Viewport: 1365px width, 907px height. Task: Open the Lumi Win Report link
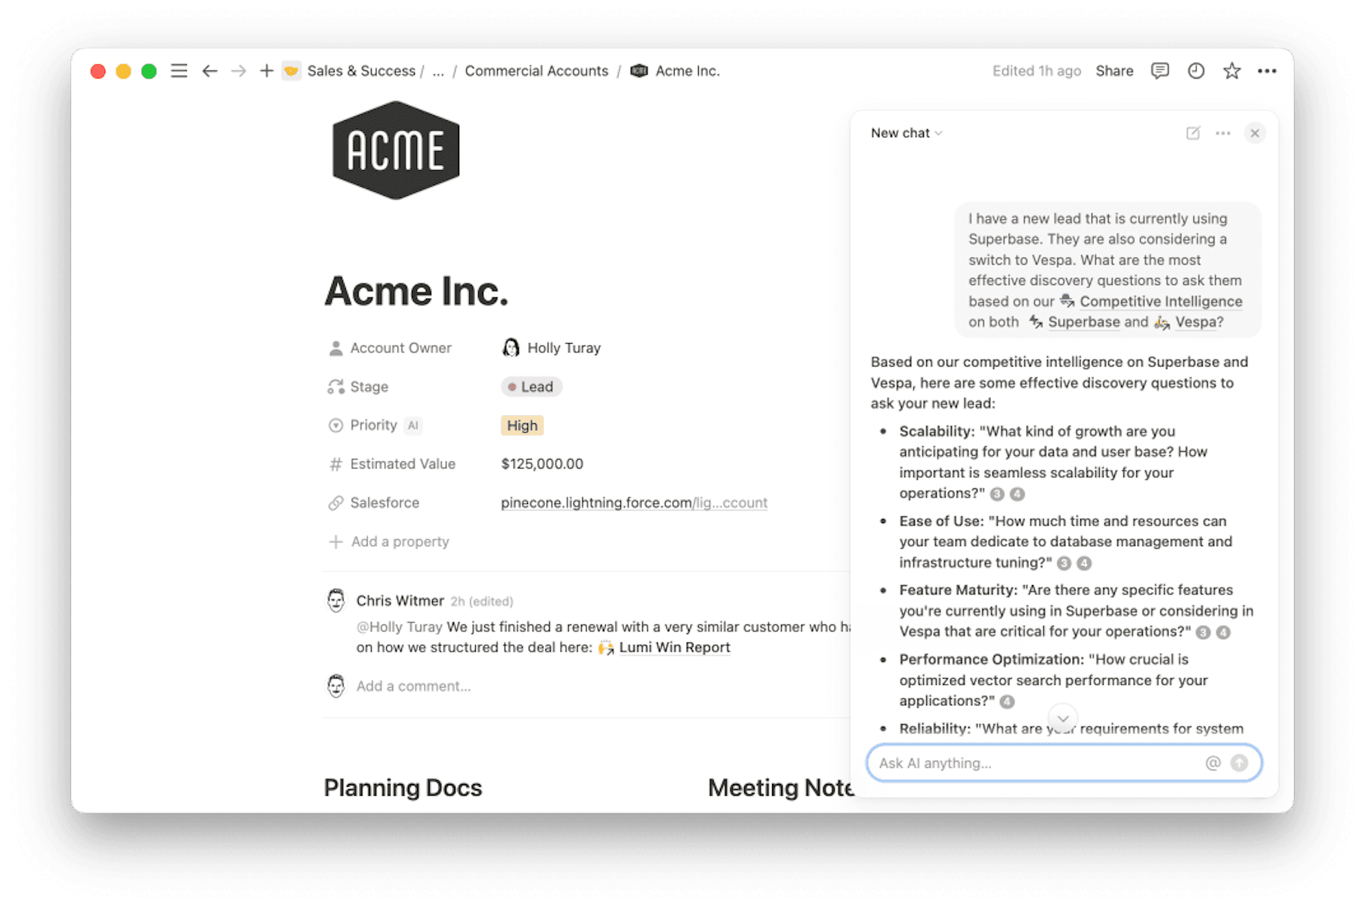[x=674, y=647]
